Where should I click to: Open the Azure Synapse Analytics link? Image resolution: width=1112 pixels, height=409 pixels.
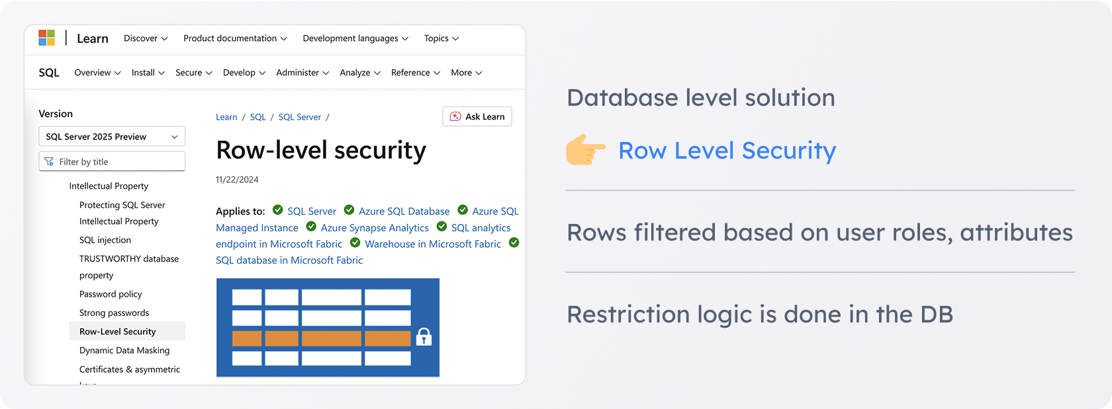pos(375,228)
